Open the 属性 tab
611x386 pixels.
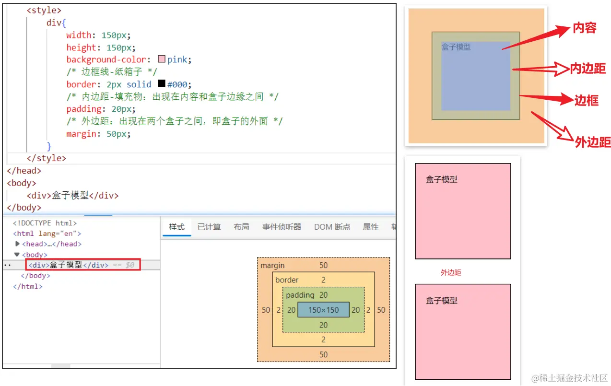pyautogui.click(x=370, y=227)
